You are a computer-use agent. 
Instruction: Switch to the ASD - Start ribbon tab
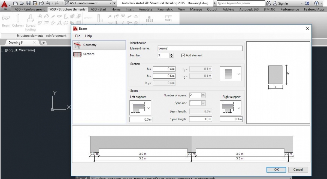pyautogui.click(x=98, y=9)
